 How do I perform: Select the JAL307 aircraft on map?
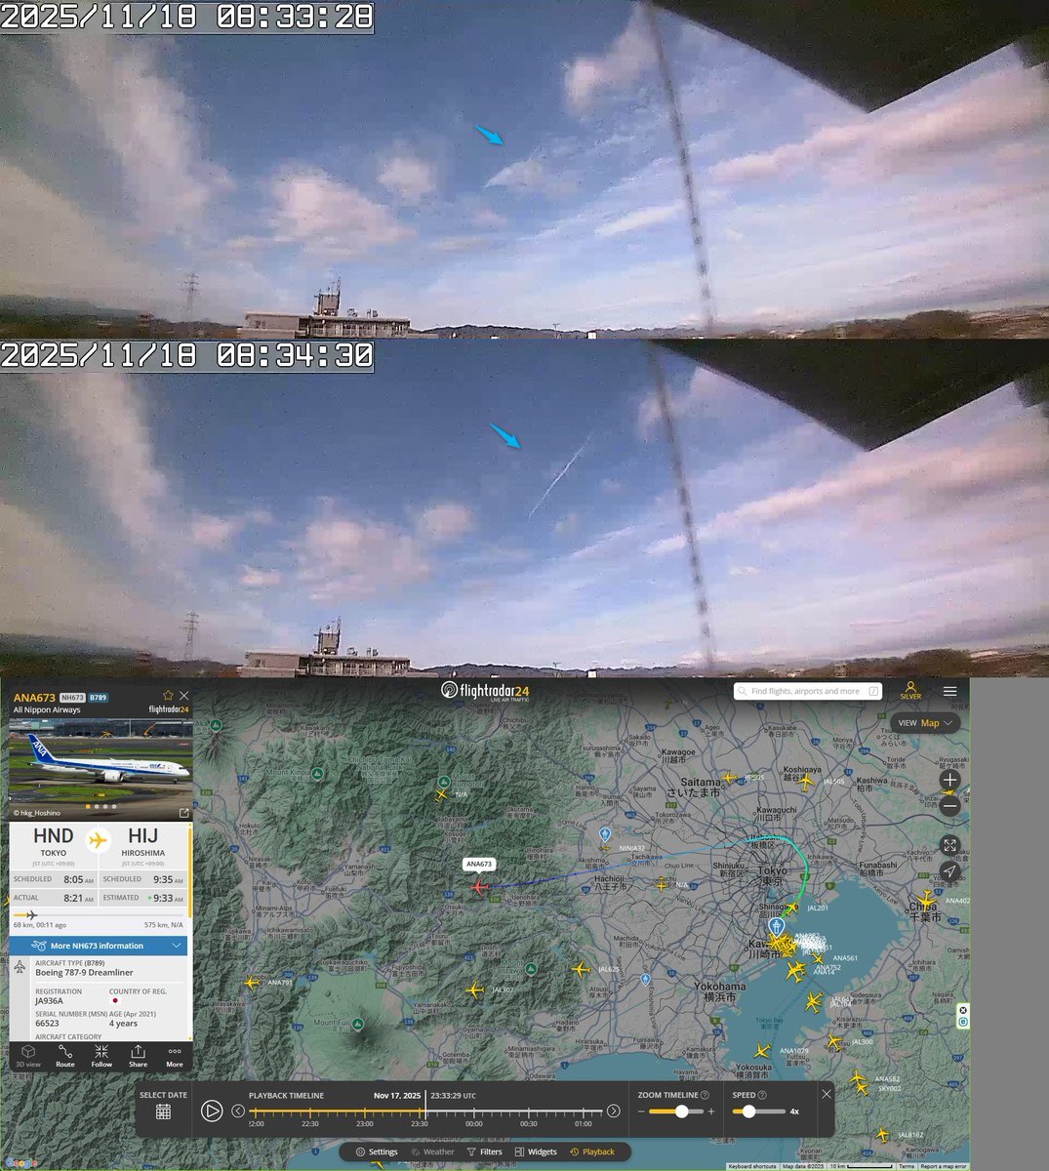pyautogui.click(x=475, y=989)
